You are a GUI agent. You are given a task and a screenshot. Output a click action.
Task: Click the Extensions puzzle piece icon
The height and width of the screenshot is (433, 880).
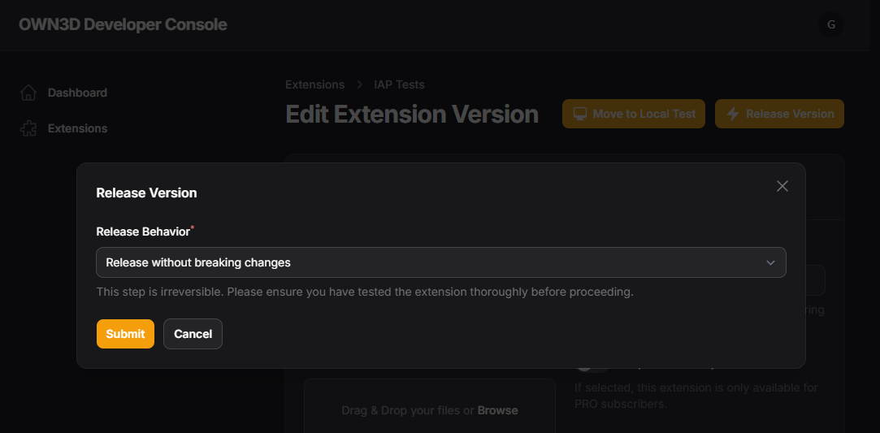coord(28,128)
